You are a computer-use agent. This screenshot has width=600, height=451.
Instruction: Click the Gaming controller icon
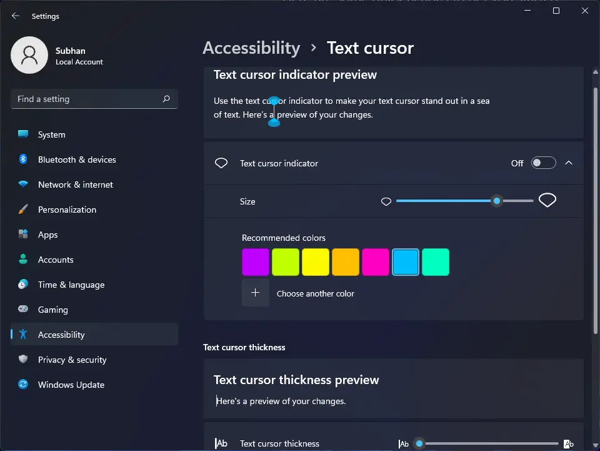tap(23, 310)
